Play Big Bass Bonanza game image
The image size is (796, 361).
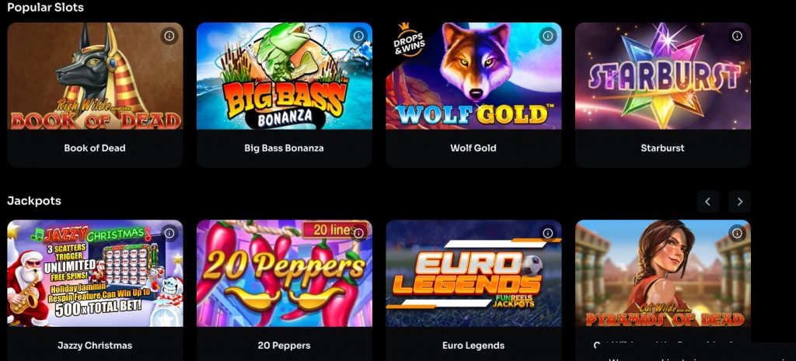tap(285, 76)
